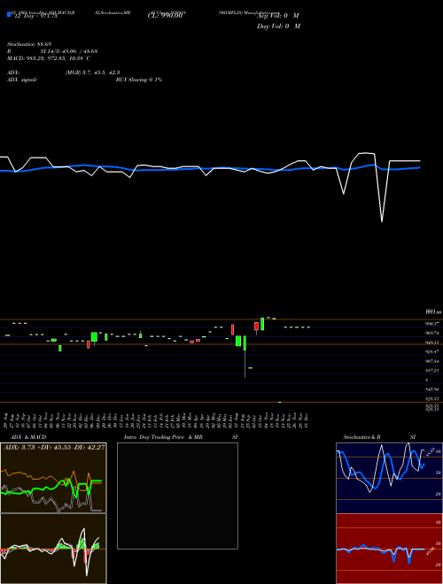Click the blue 12-day SMA legend square
The height and width of the screenshot is (584, 443).
pos(9,14)
